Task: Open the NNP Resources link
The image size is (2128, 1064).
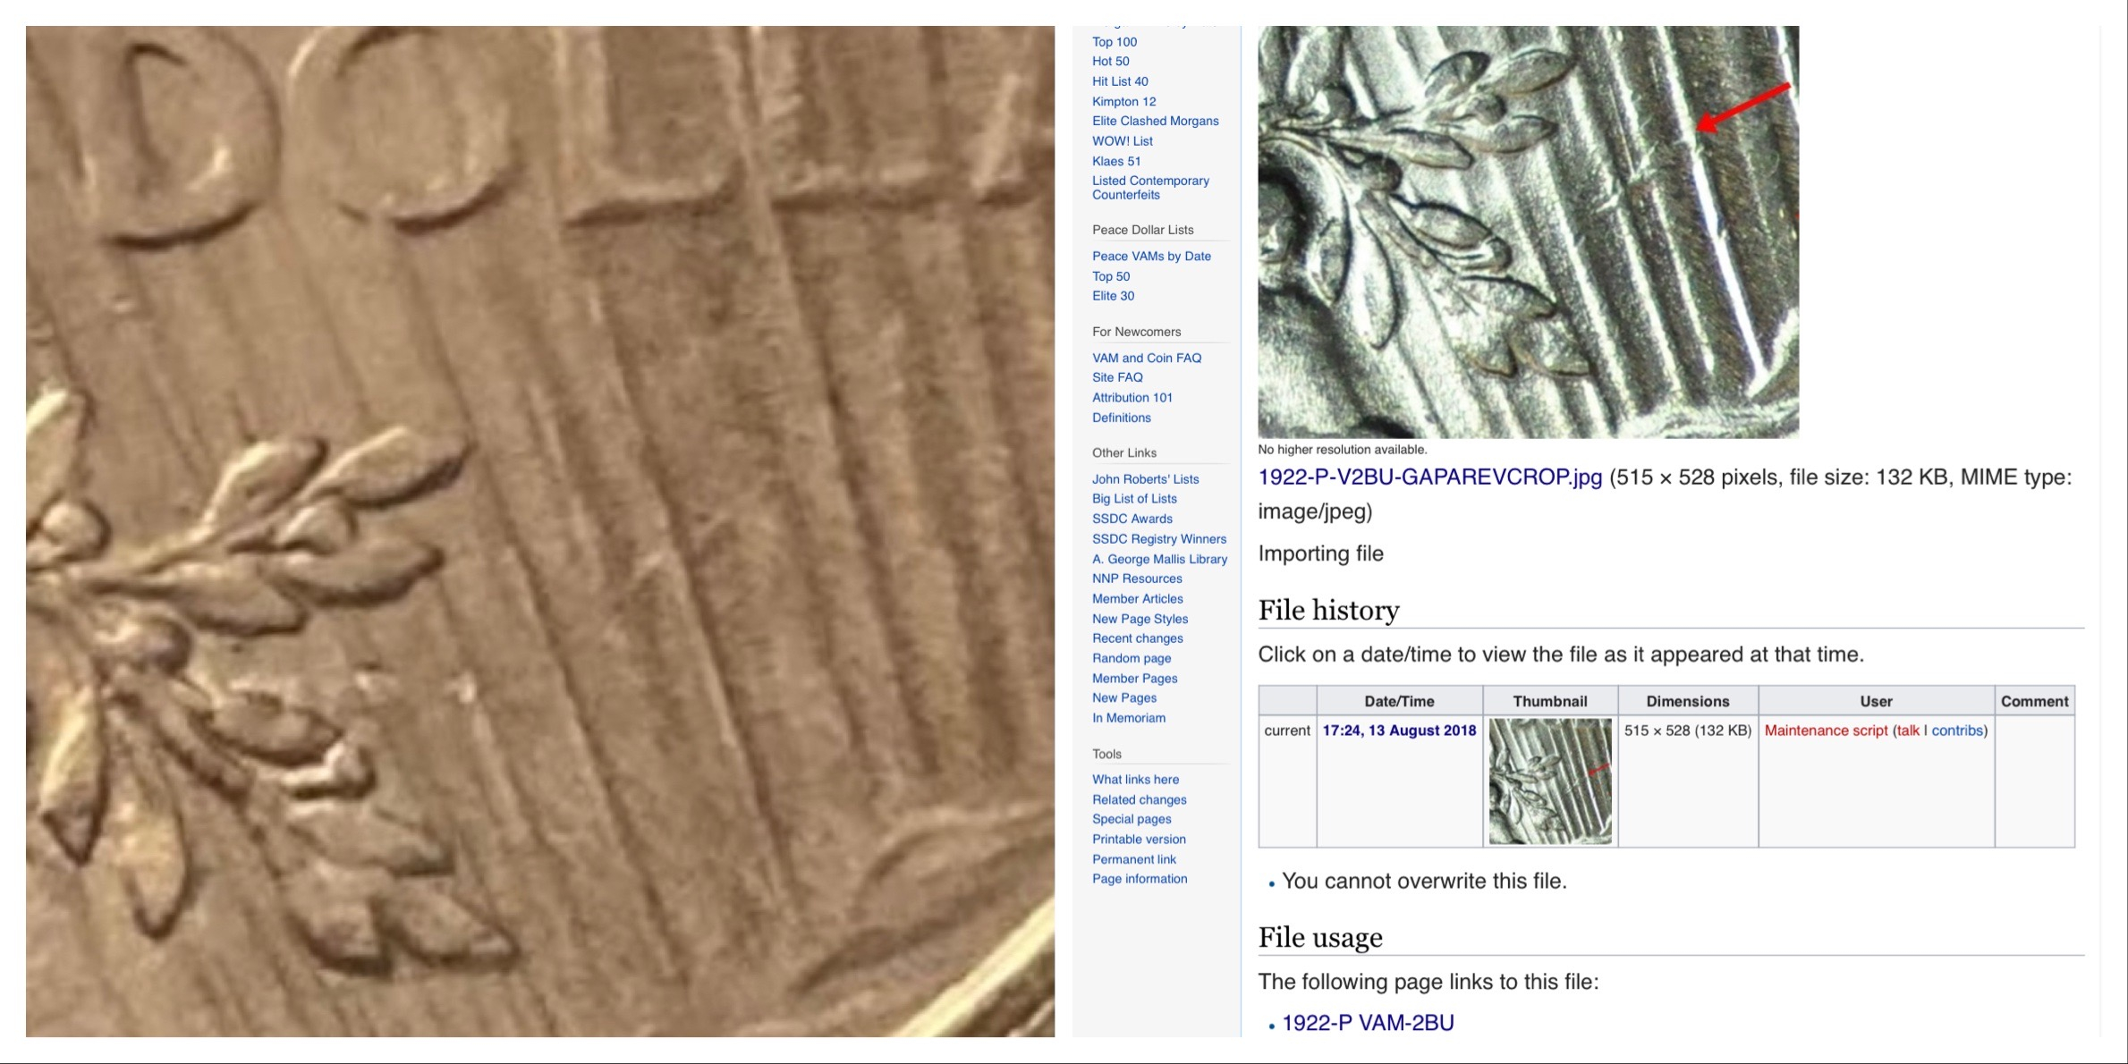Action: pos(1137,579)
